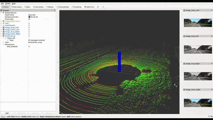The height and width of the screenshot is (120, 213).
Task: Collapse the Global Options tree node
Action: pyautogui.click(x=1, y=13)
